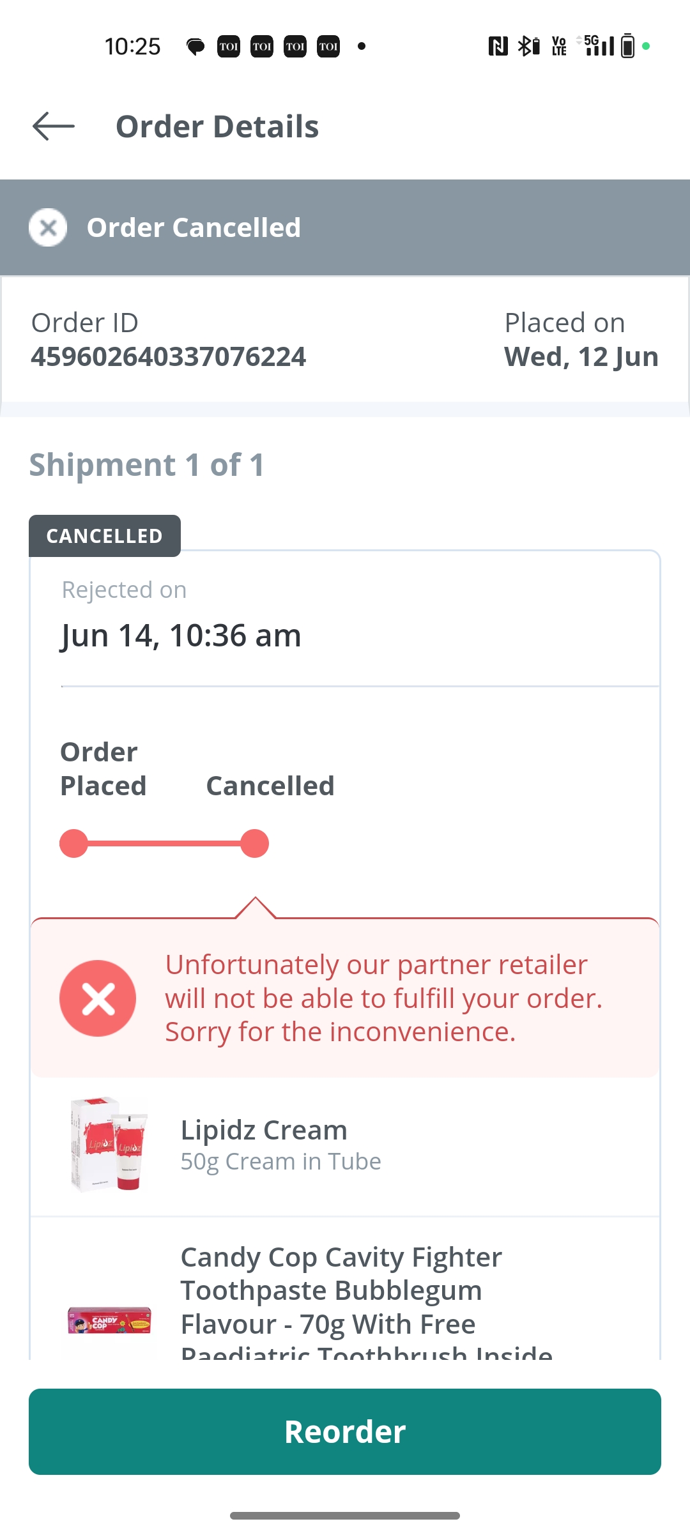Tap the battery indicator icon
The width and height of the screenshot is (690, 1533).
pos(627,46)
